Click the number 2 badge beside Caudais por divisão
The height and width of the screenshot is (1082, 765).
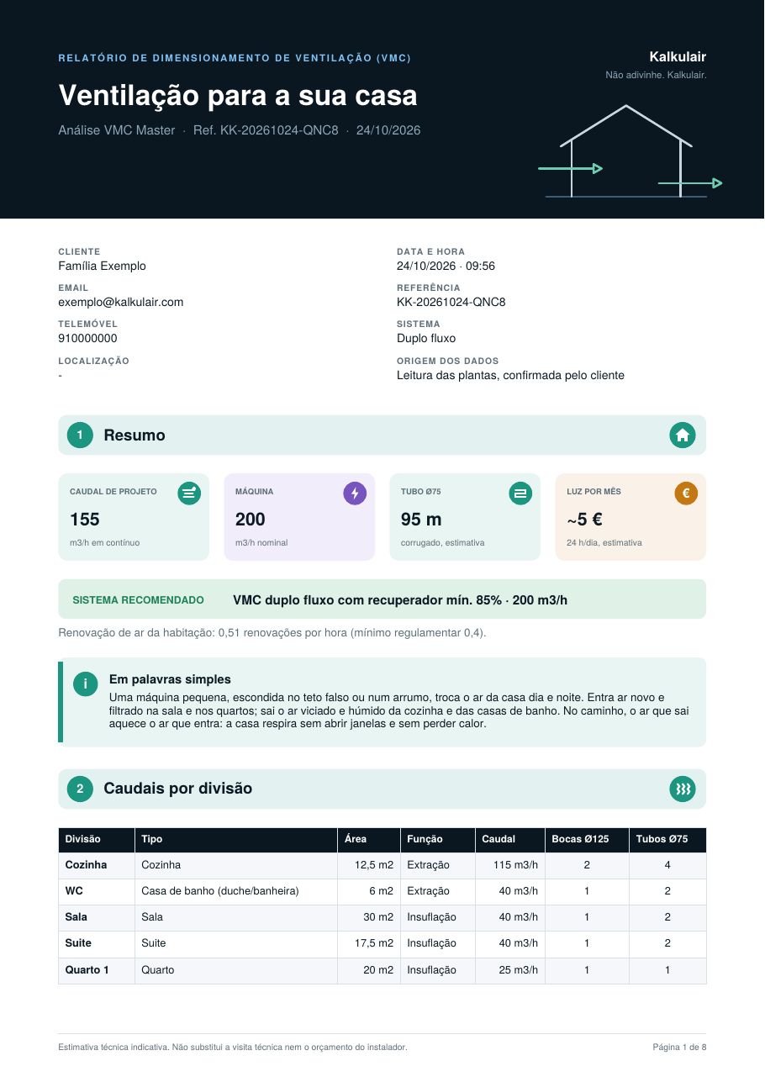coord(80,789)
